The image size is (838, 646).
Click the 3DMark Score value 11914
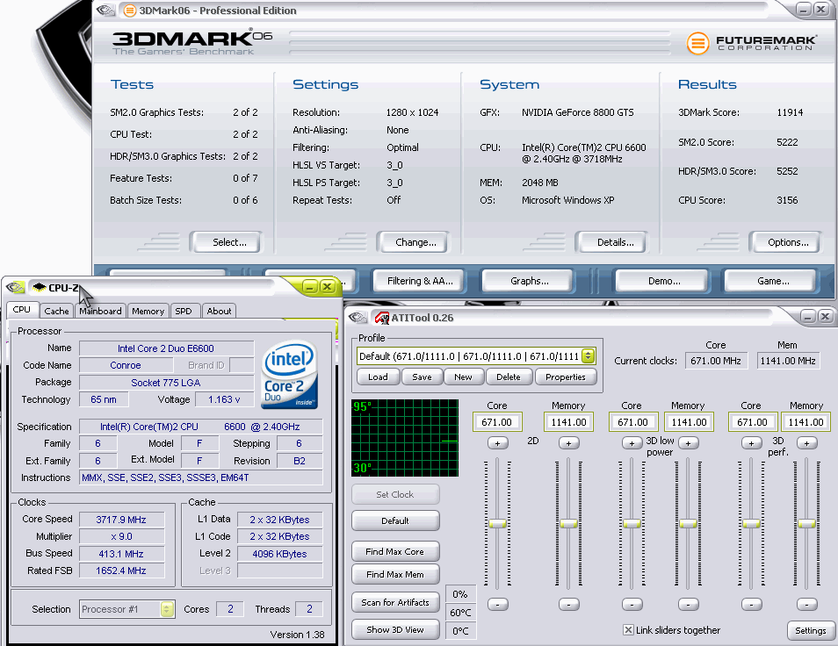790,112
